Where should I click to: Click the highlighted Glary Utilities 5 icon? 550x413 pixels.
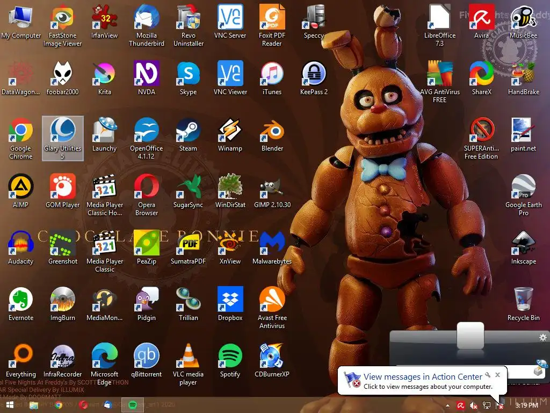tap(62, 139)
